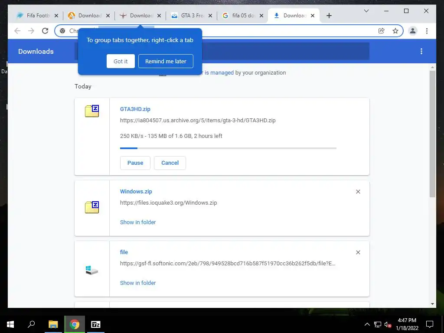Click the muted volume tray icon
This screenshot has height=333, width=444.
click(x=388, y=324)
